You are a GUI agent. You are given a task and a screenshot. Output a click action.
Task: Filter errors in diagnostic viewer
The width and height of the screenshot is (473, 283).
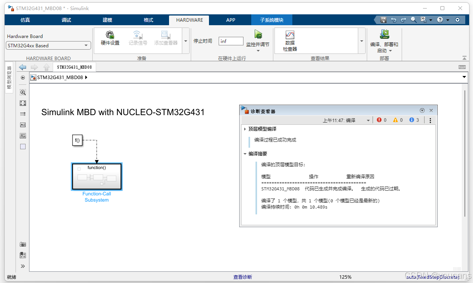tap(382, 120)
